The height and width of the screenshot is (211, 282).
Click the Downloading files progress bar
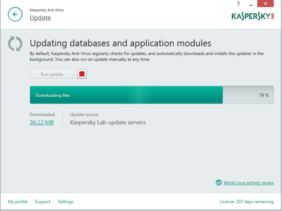pyautogui.click(x=152, y=95)
